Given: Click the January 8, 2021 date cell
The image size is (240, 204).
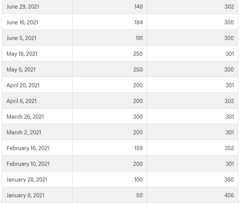Looking at the screenshot, I should tap(25, 195).
